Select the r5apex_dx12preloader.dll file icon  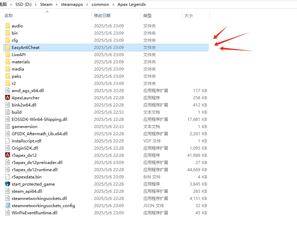[8, 163]
